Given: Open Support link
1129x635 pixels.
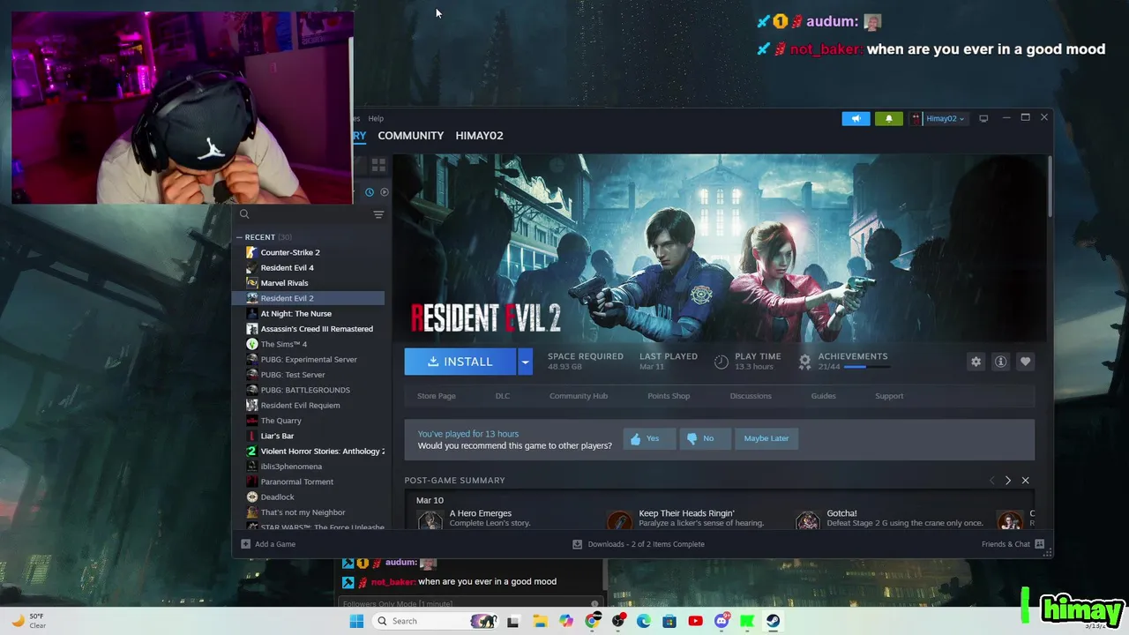Looking at the screenshot, I should coord(889,396).
